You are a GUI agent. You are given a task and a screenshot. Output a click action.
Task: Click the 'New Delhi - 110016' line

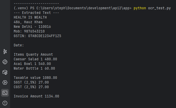(x=32, y=27)
